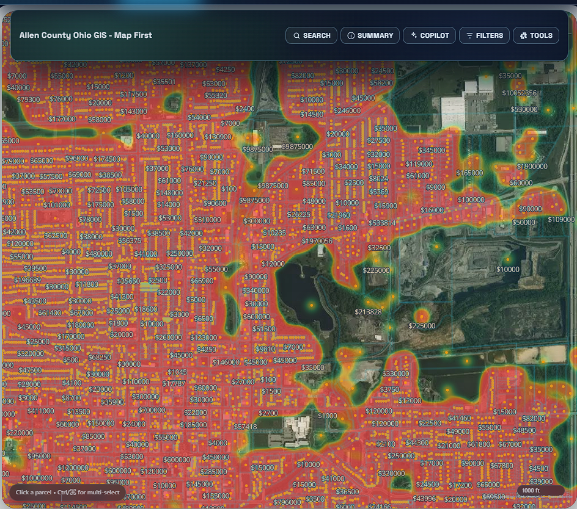Select the $796000 parcel near bottom edge
The height and width of the screenshot is (509, 577).
click(287, 502)
